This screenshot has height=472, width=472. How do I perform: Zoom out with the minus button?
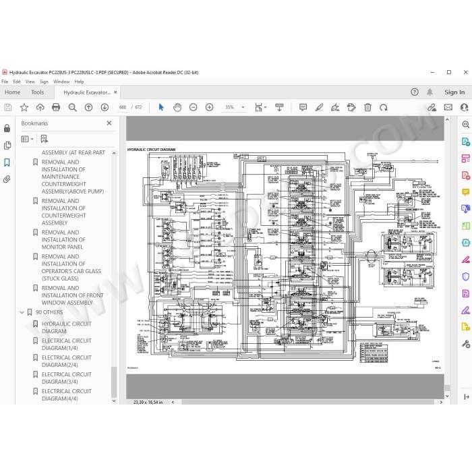[194, 107]
